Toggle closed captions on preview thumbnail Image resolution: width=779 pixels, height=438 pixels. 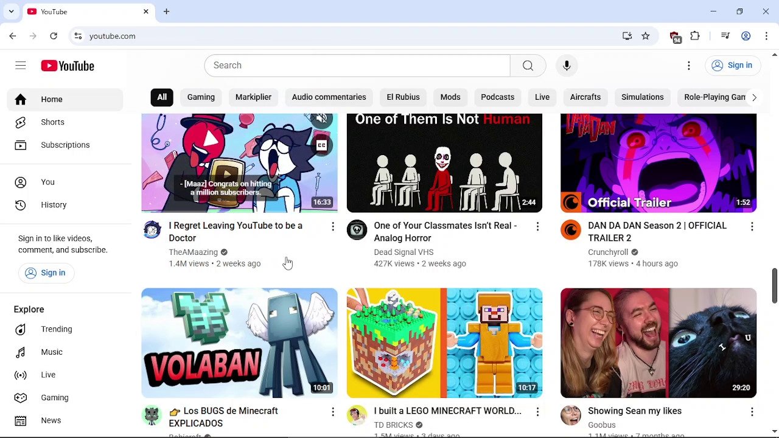pos(321,145)
